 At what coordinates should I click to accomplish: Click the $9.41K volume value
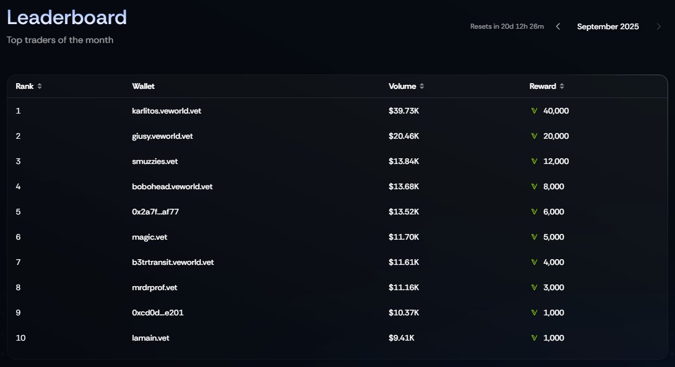(401, 338)
